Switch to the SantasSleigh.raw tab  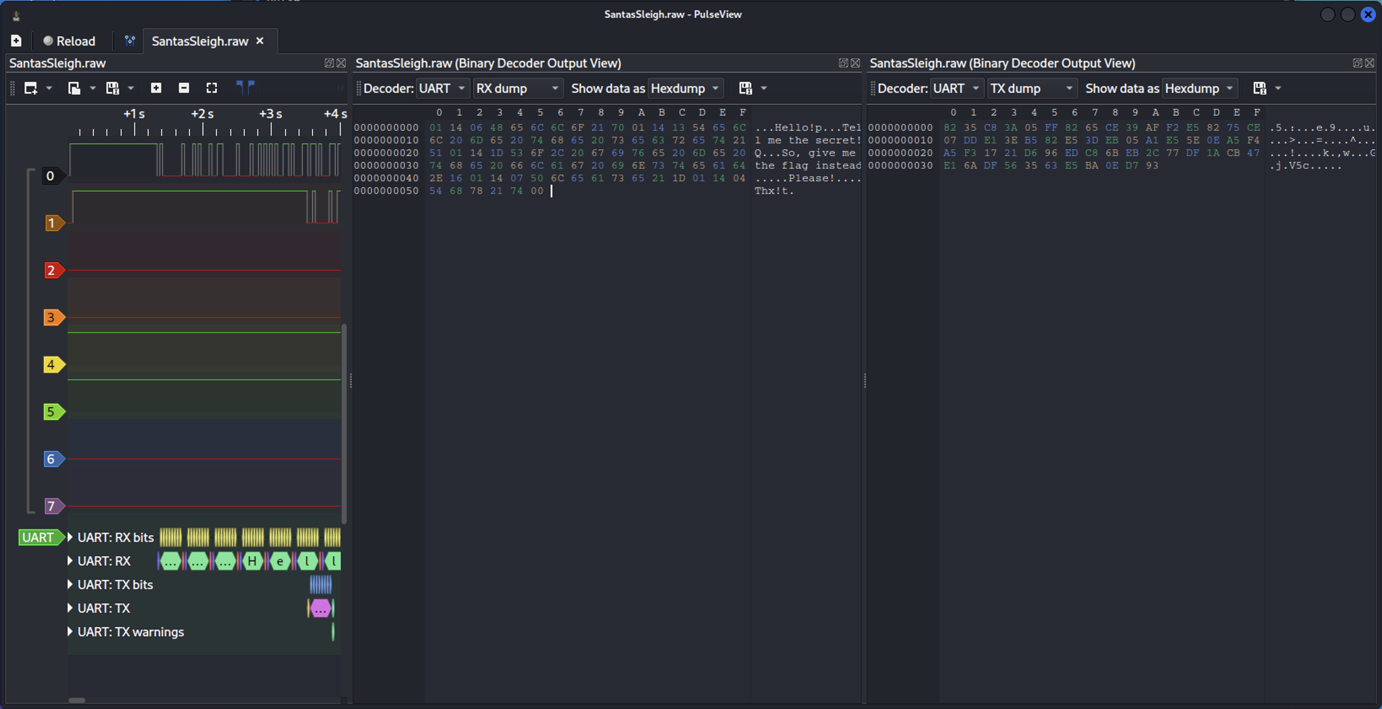click(x=199, y=41)
